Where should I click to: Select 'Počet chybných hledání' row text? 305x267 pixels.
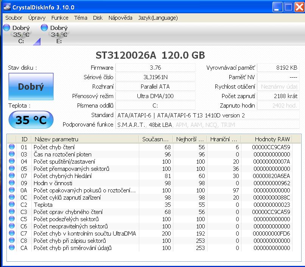pos(63,176)
